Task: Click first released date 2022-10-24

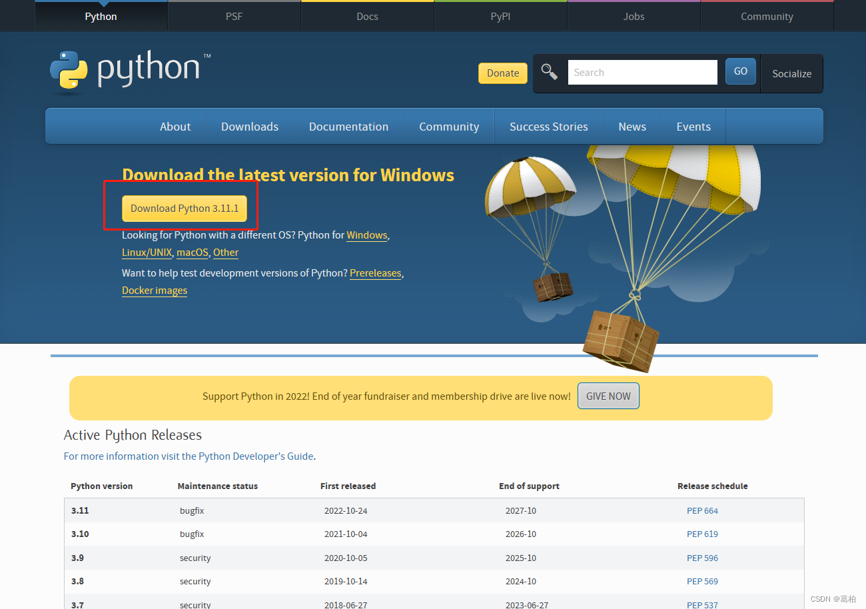Action: 346,511
